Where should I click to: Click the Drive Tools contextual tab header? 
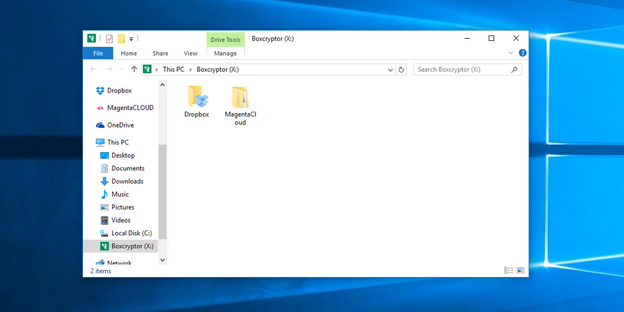click(225, 40)
